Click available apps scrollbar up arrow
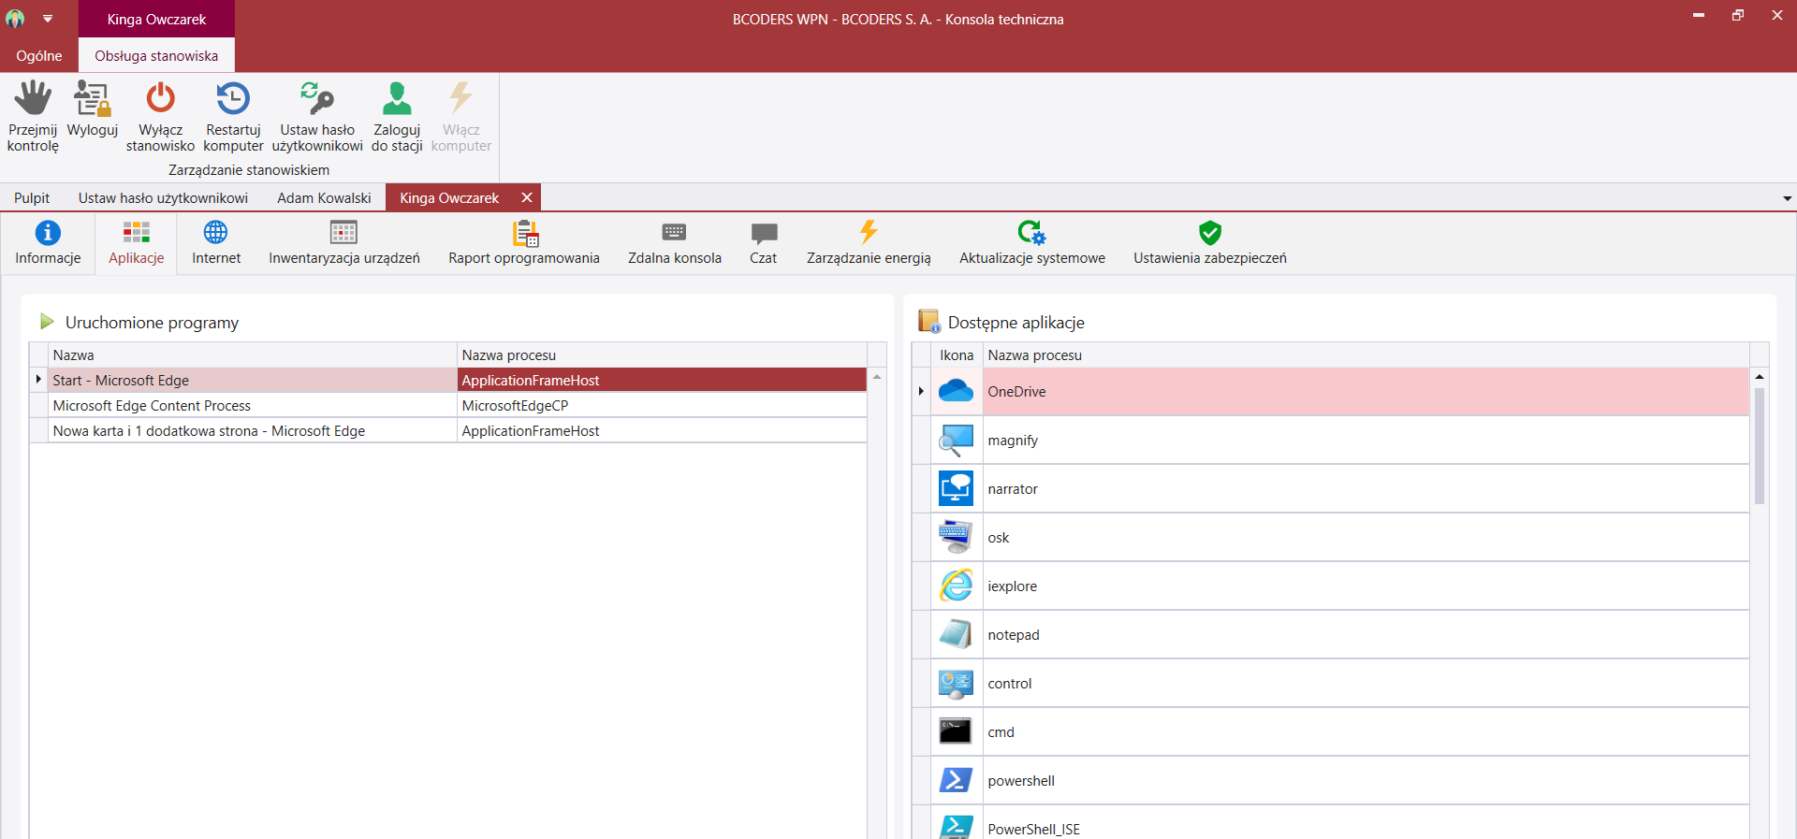 pos(1760,376)
